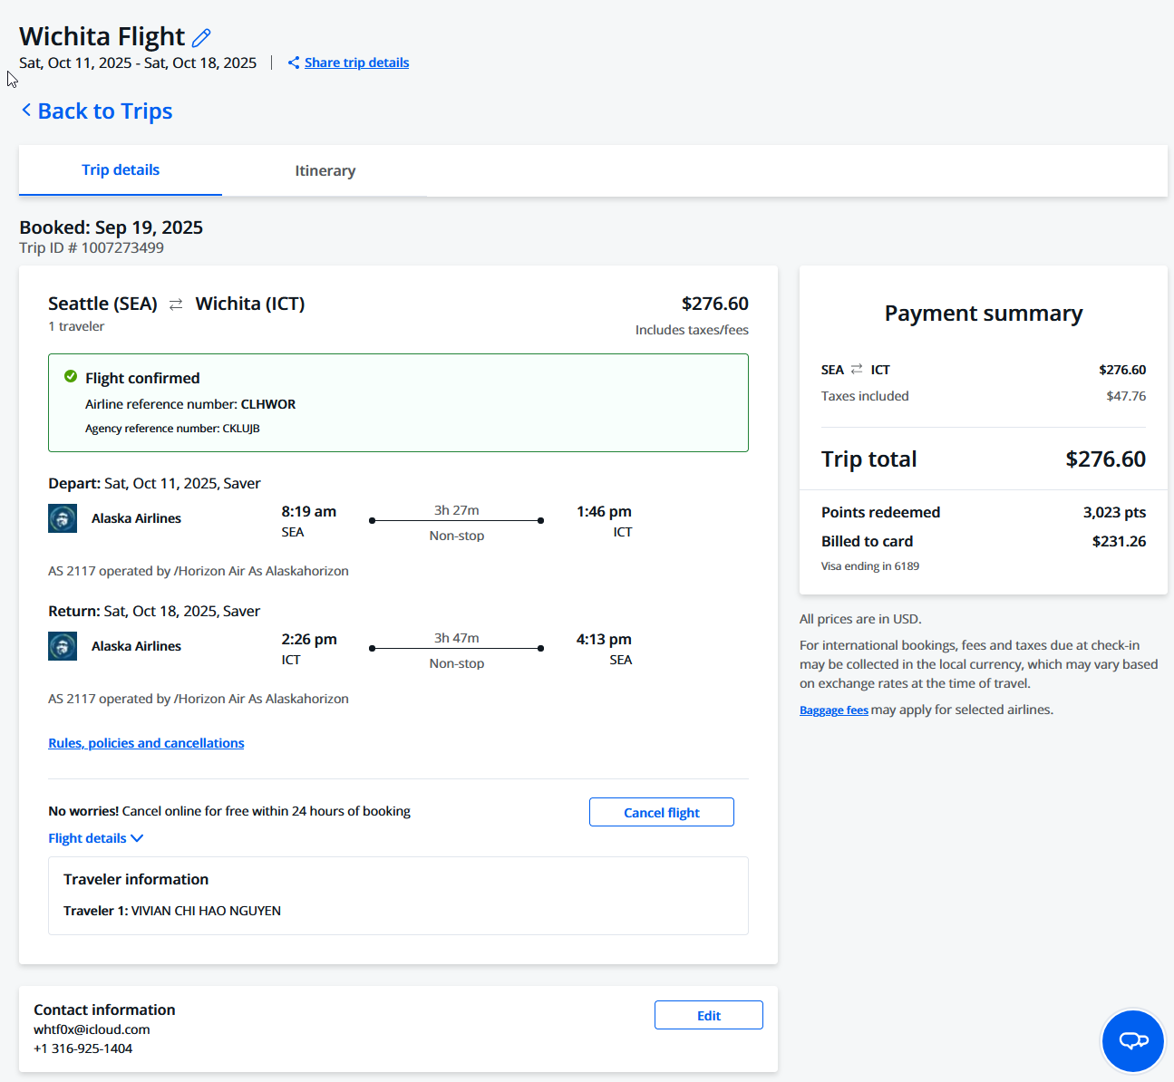Image resolution: width=1174 pixels, height=1082 pixels.
Task: Click the share icon beside trip dates
Action: click(x=294, y=63)
